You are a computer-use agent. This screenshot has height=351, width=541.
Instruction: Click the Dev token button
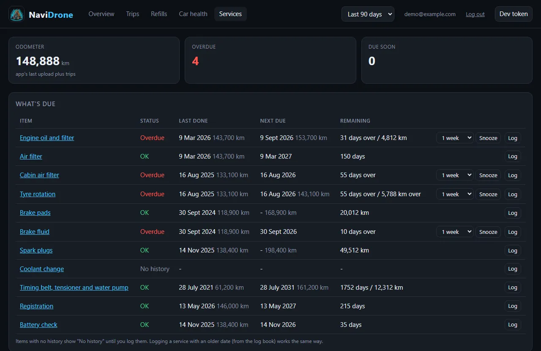514,14
